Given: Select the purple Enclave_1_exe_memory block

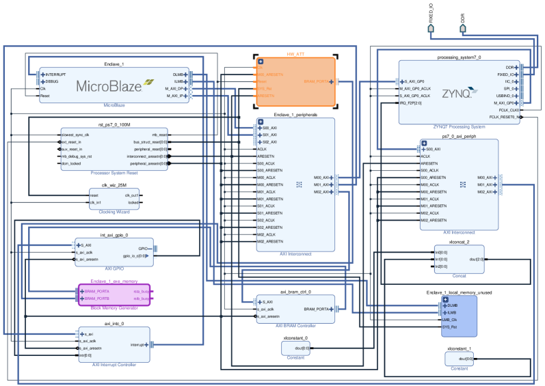Looking at the screenshot, I should pos(114,295).
